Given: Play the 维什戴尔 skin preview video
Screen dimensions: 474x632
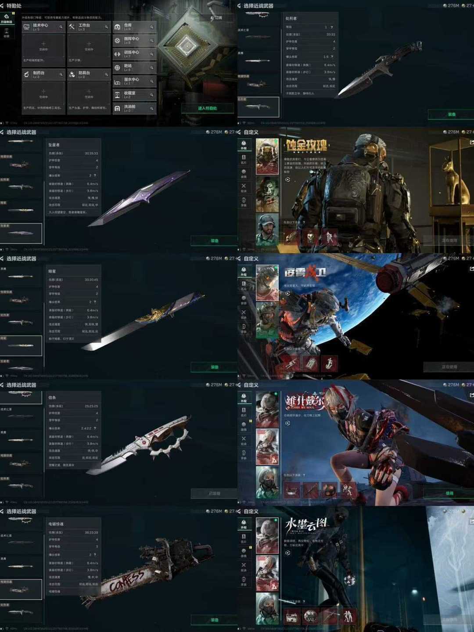Looking at the screenshot, I should click(x=287, y=423).
